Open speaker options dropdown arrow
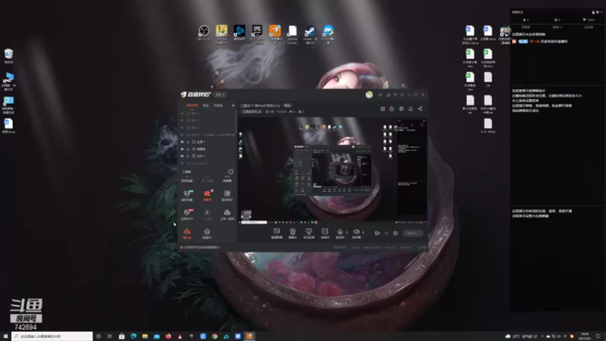 tap(363, 233)
